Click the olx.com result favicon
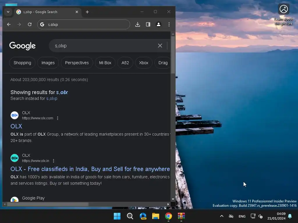 [15, 115]
